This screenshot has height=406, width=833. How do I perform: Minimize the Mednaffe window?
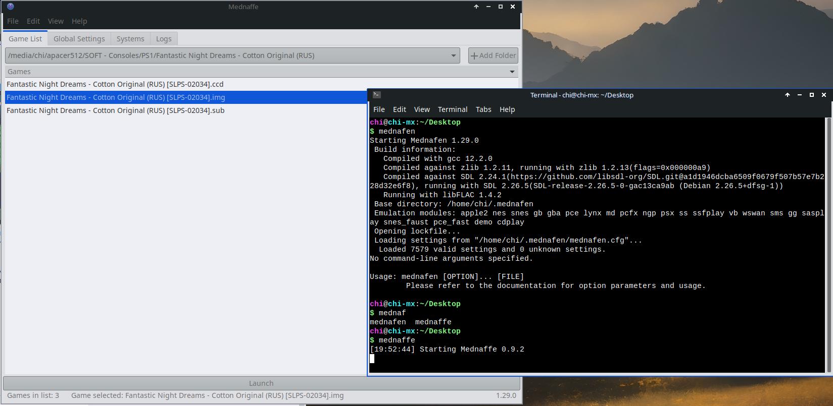488,7
